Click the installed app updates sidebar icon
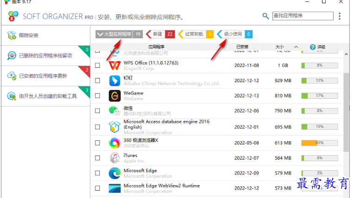353x198 pixels. point(12,76)
